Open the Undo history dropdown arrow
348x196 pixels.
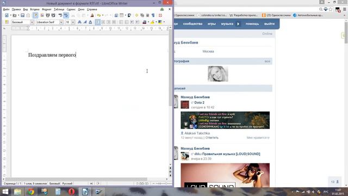pos(103,15)
